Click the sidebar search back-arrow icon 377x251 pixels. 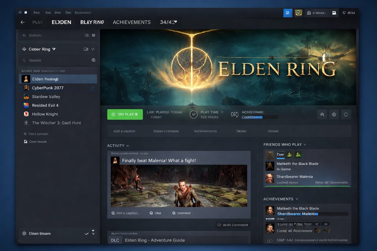(24, 35)
